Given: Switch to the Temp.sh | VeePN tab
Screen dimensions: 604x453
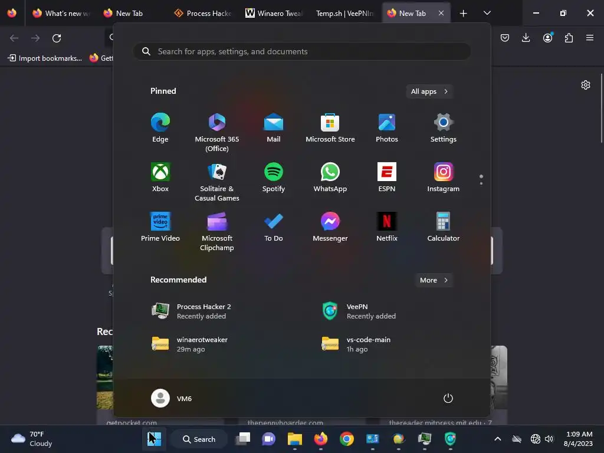Looking at the screenshot, I should 344,13.
